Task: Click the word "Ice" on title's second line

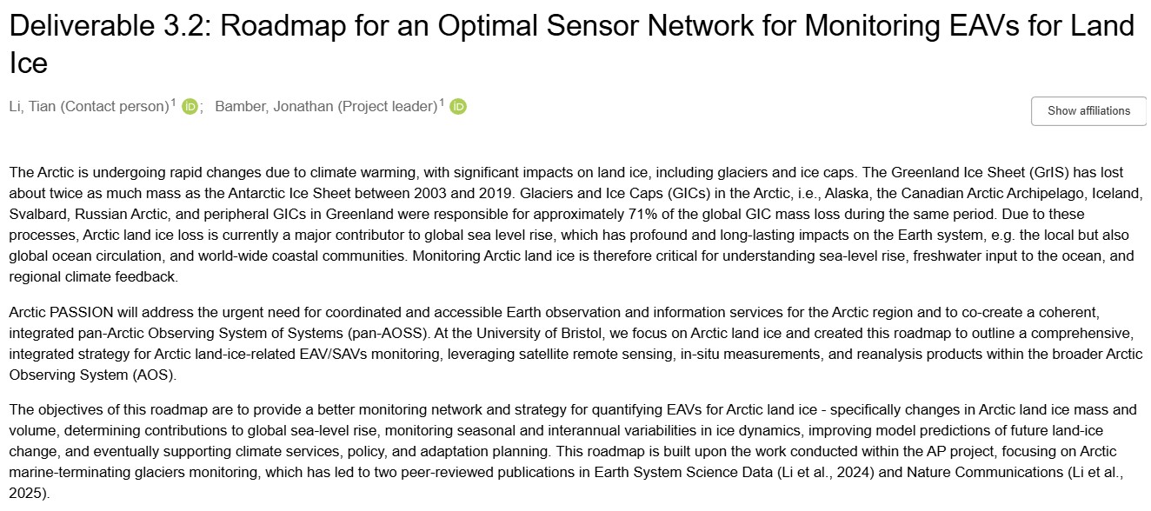Action: pos(29,63)
